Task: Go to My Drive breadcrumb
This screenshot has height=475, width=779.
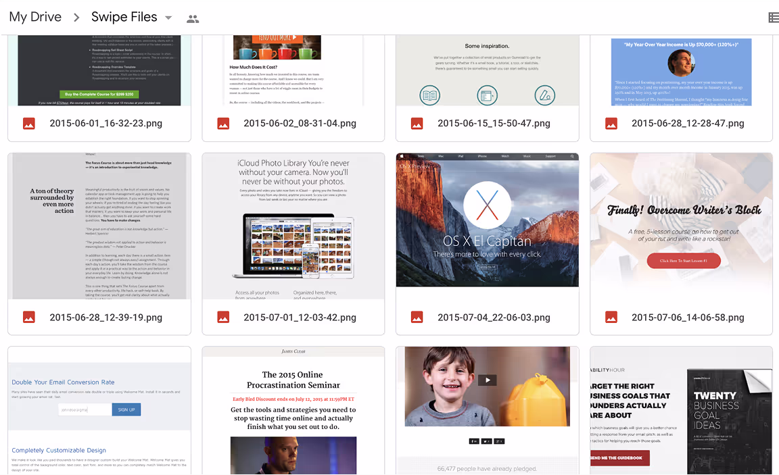Action: pos(35,17)
